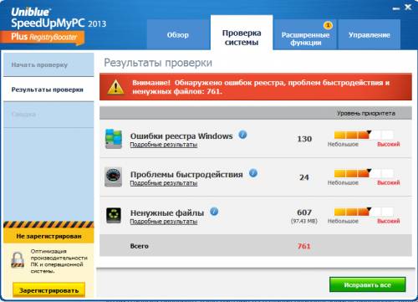Click the Всего label

140,246
